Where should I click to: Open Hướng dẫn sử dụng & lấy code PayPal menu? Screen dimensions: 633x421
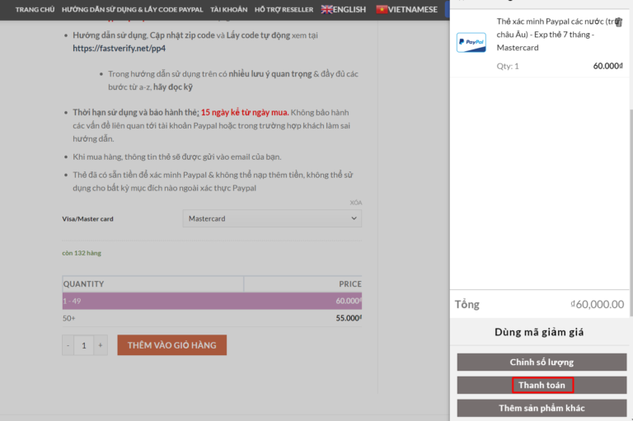(x=132, y=9)
